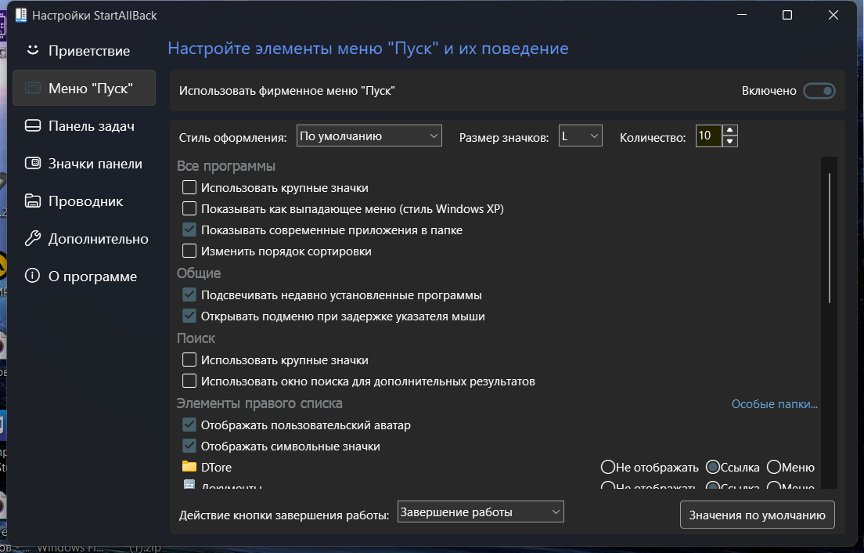Click the Значки панели sidebar icon

tap(32, 164)
